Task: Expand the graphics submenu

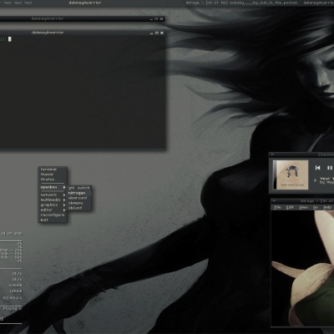Action: (x=52, y=205)
